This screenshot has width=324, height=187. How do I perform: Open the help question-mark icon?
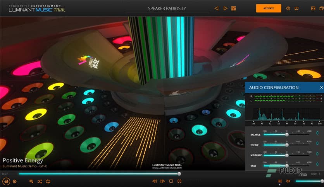(288, 8)
